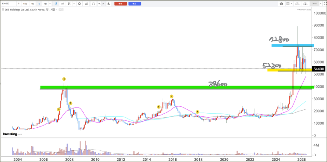Click the 54400 current price label
Screen dimensions: 327x162
[x=318, y=69]
